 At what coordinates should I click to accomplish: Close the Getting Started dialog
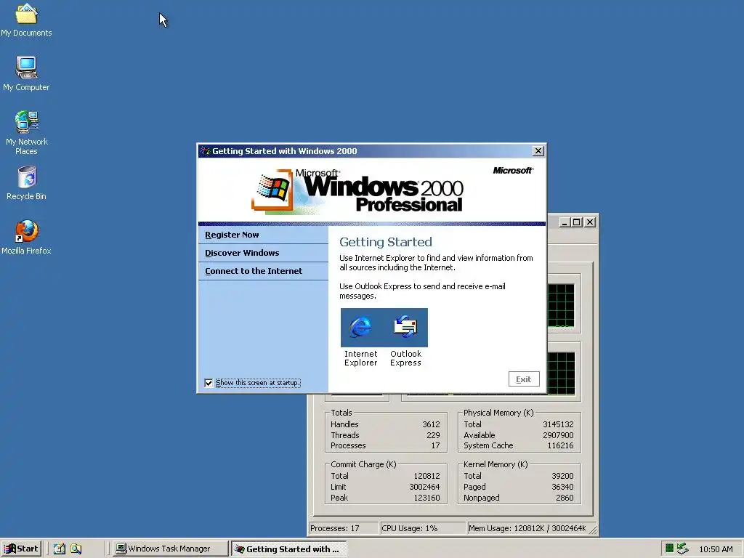click(538, 151)
